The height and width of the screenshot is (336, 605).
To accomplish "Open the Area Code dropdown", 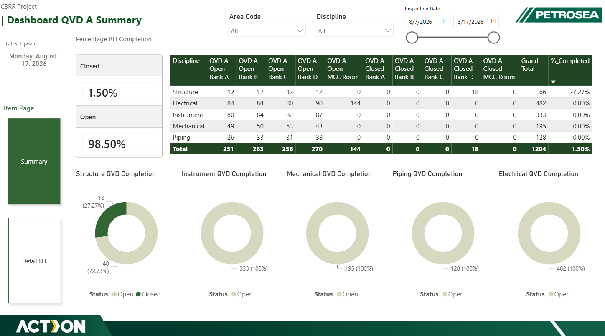I will pyautogui.click(x=267, y=30).
